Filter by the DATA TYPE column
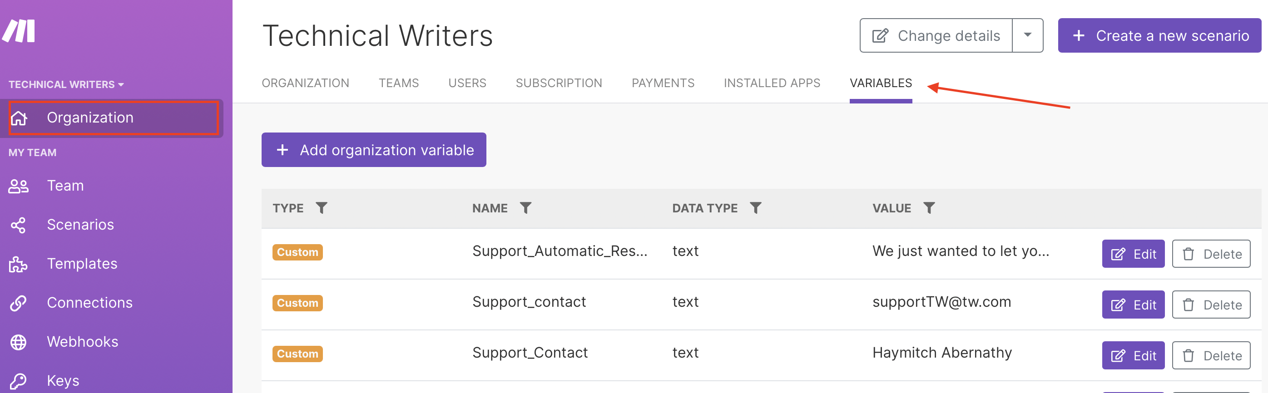Screen dimensions: 1268x393 click(x=756, y=208)
